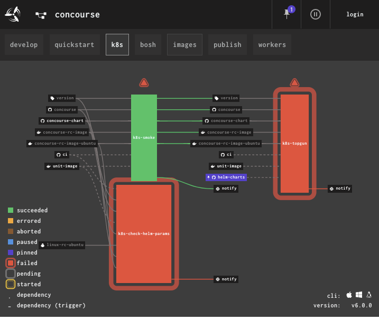Open unit-image resource feeding k8s-topgun
Viewport: 379px width, 320px height.
(226, 166)
